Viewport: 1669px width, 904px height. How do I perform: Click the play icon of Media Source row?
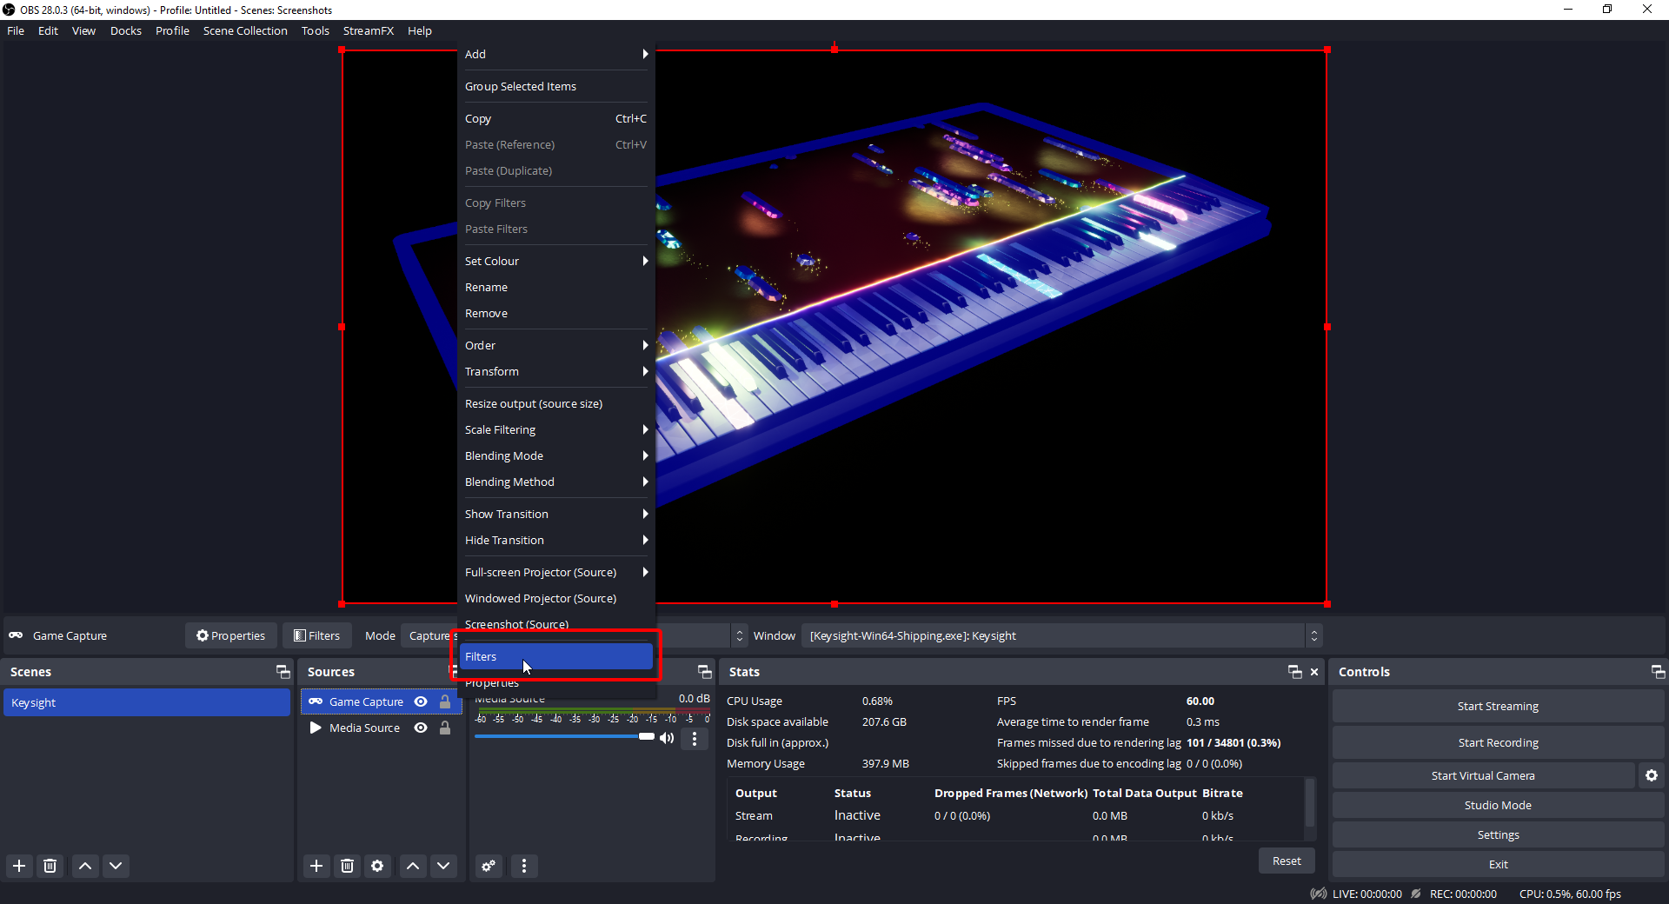point(316,728)
